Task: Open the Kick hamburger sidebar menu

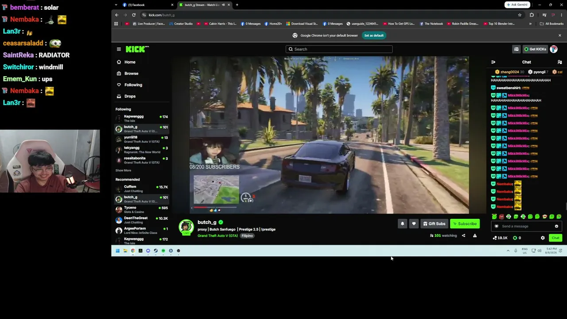Action: (x=119, y=49)
